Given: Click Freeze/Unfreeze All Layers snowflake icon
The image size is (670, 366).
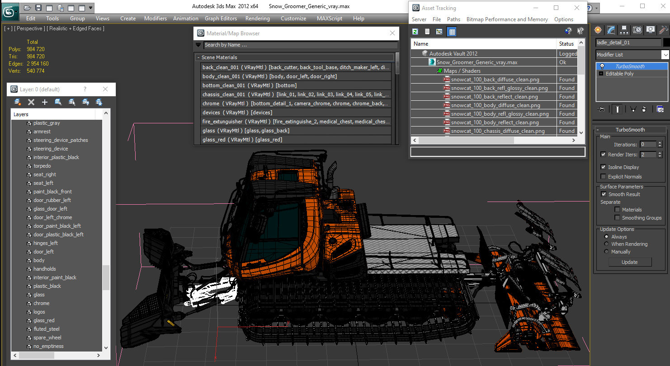Looking at the screenshot, I should coord(99,102).
